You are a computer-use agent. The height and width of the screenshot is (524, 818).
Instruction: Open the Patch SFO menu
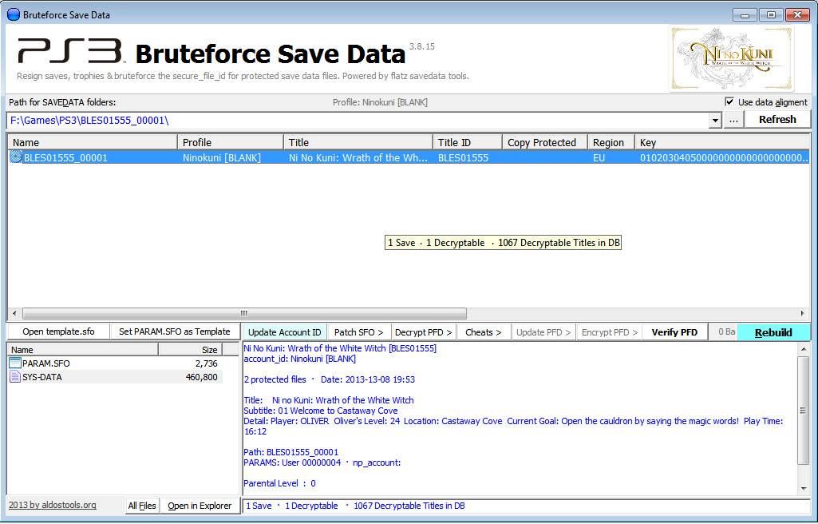[x=358, y=332]
